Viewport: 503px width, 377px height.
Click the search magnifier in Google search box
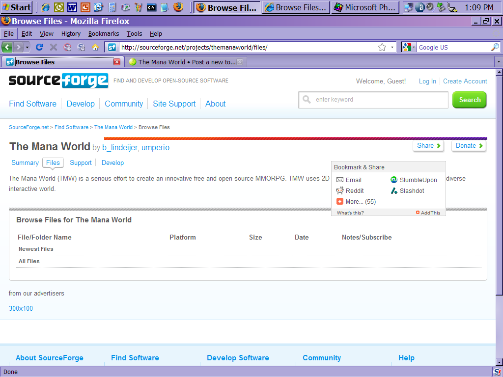tap(495, 47)
